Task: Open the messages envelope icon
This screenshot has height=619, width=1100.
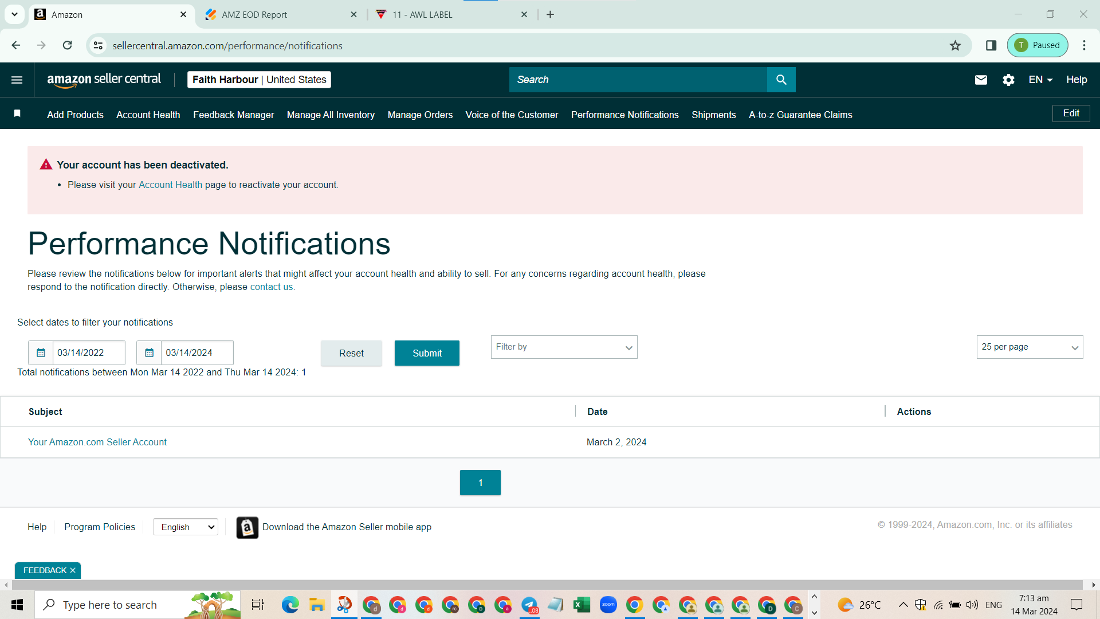Action: click(981, 80)
